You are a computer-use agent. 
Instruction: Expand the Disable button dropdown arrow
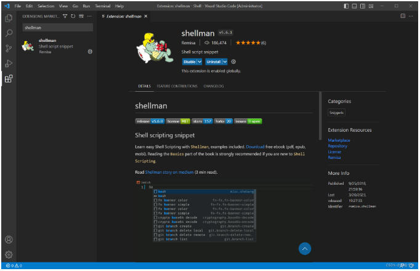point(200,62)
